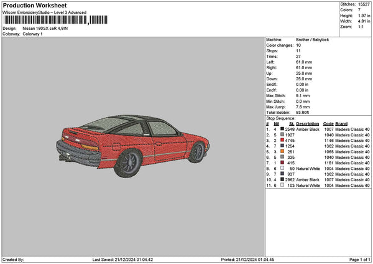373x264 pixels.
Task: Choose the white swatch for stop 11
Action: [282, 185]
